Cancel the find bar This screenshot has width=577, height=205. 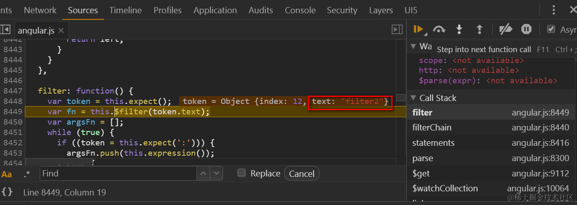pos(302,174)
